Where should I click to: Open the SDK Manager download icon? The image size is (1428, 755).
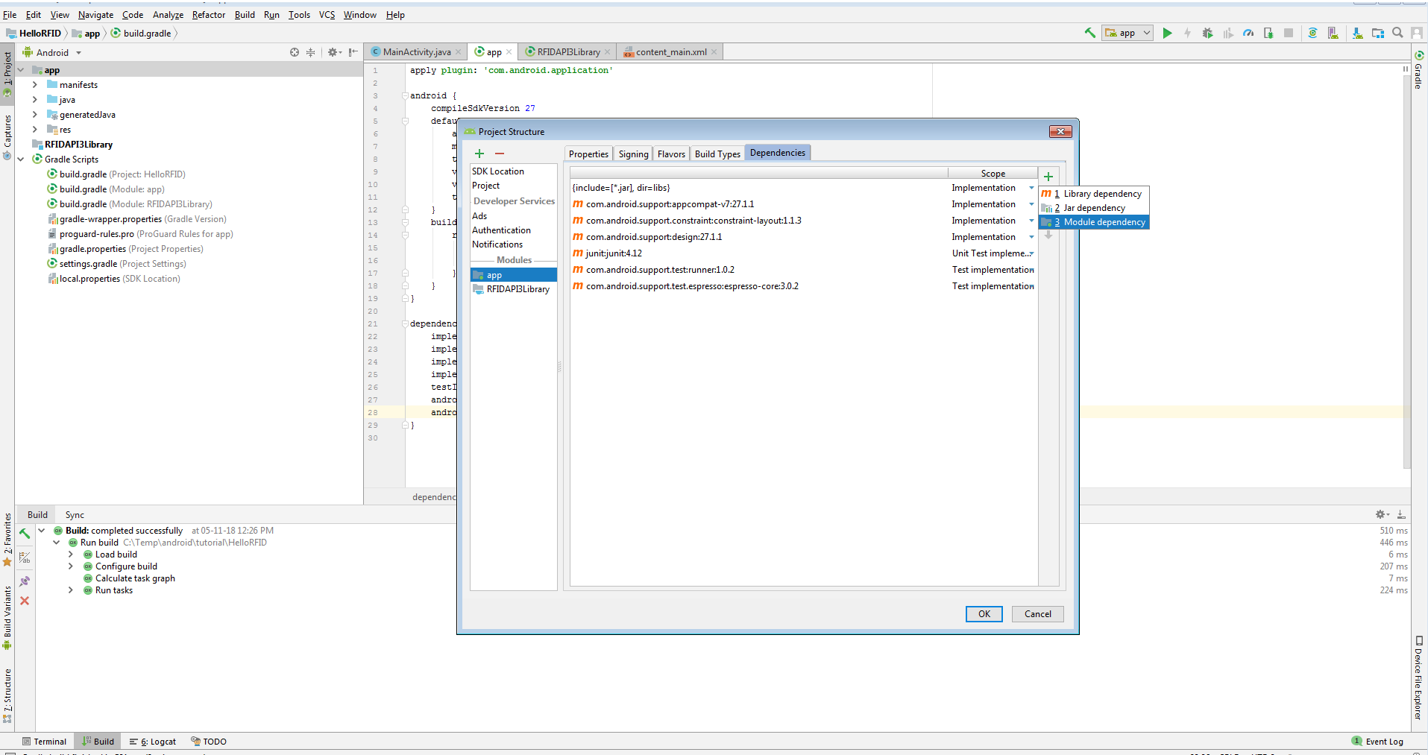tap(1357, 33)
